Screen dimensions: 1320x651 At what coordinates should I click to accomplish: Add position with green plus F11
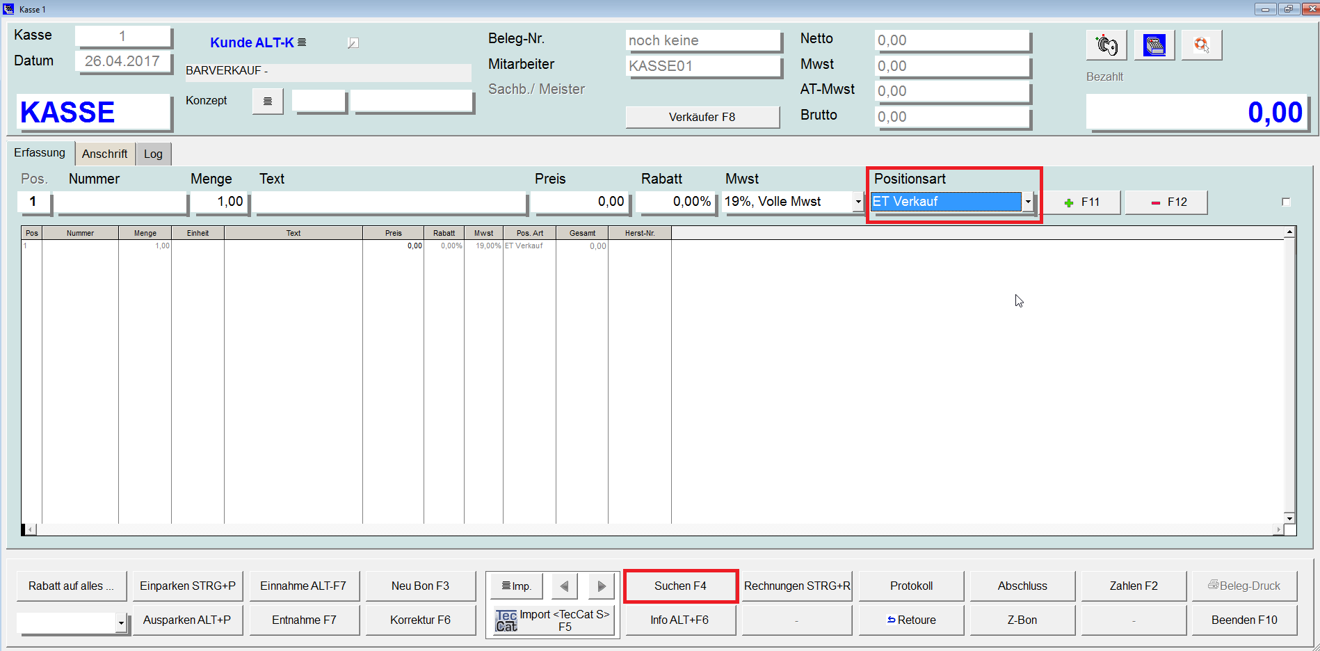pyautogui.click(x=1082, y=202)
